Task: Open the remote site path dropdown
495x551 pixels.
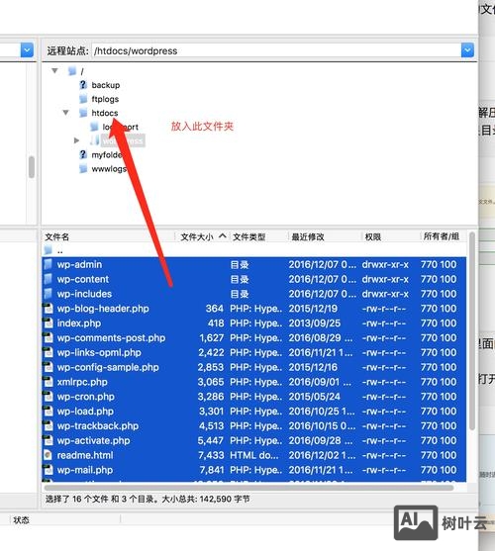Action: point(467,50)
